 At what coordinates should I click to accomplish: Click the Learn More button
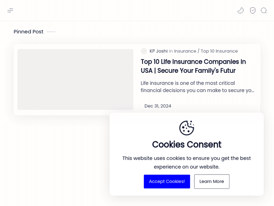click(212, 181)
